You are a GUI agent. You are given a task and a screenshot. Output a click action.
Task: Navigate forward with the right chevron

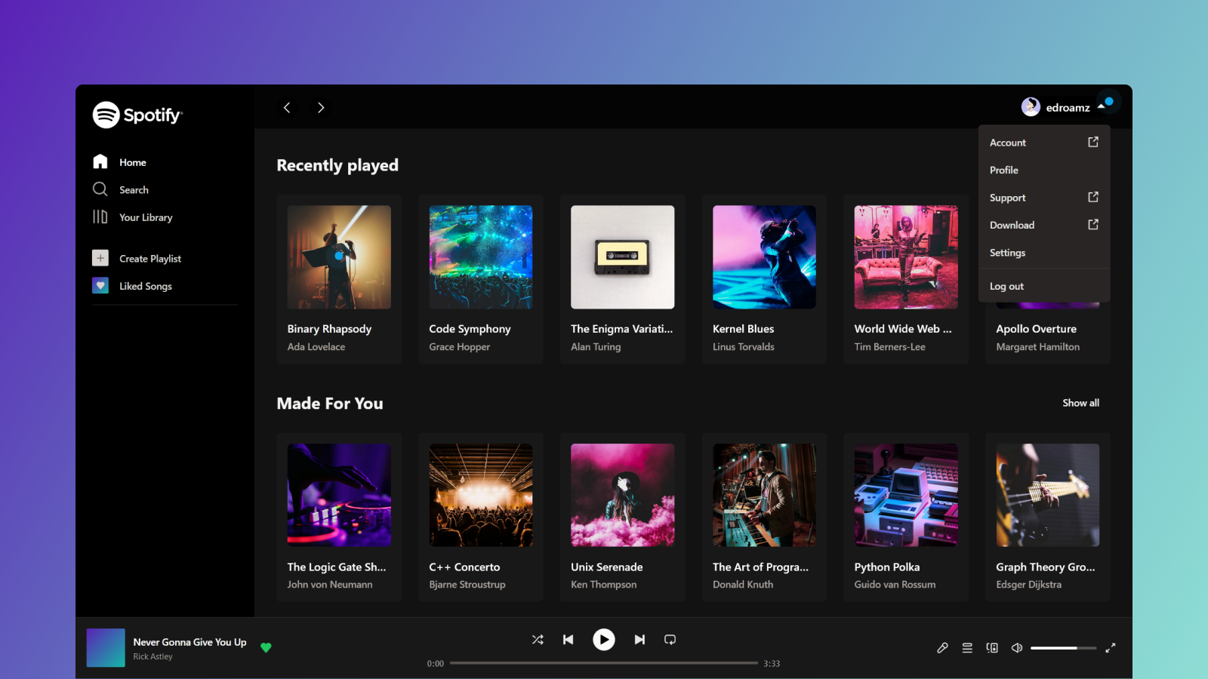click(x=320, y=107)
